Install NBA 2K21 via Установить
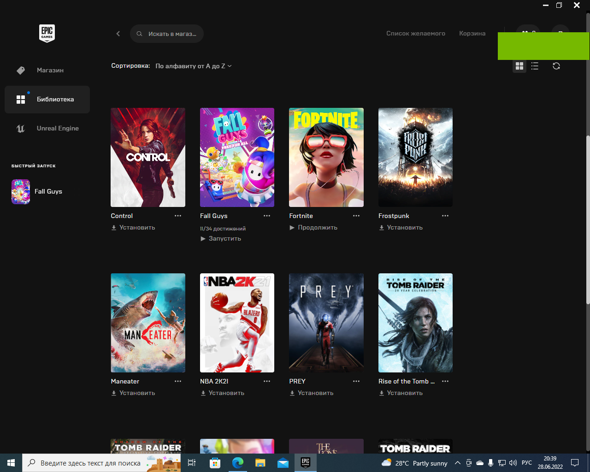The image size is (590, 472). (222, 393)
